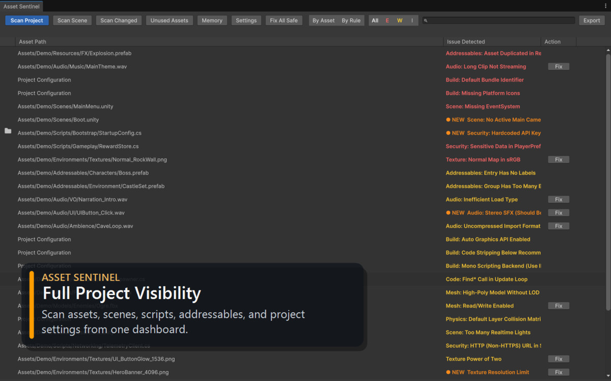Fix the Inefficient Load Type issue

[x=559, y=200]
